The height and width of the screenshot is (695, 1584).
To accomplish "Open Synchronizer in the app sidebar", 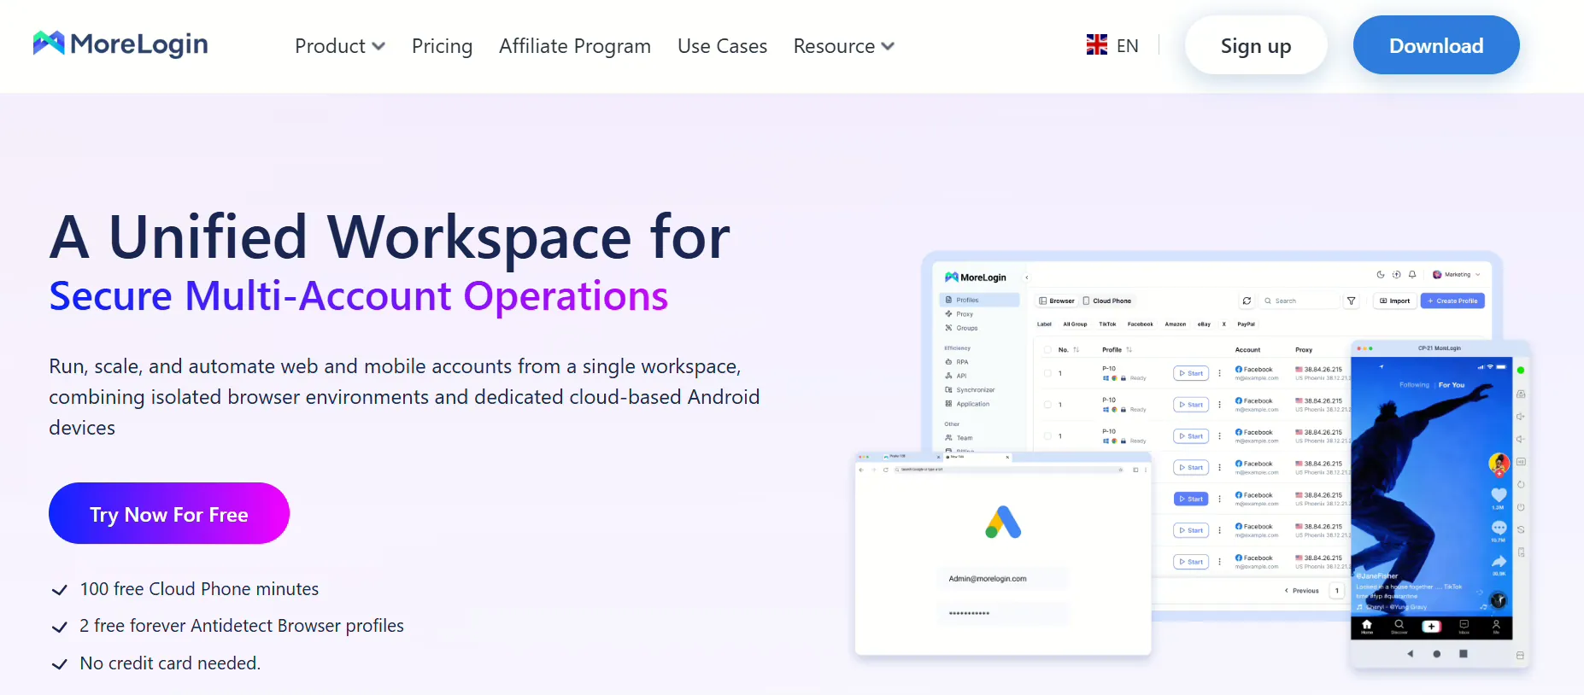I will (970, 390).
